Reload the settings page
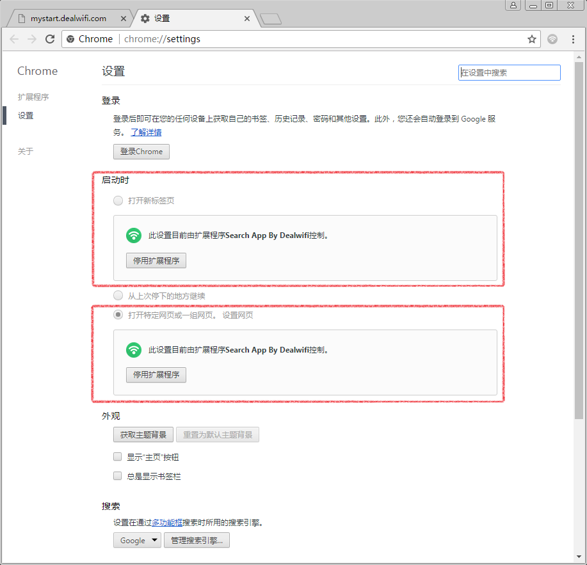This screenshot has width=587, height=565. (x=50, y=39)
